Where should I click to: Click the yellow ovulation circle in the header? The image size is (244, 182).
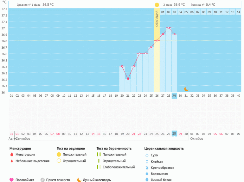click(x=157, y=5)
